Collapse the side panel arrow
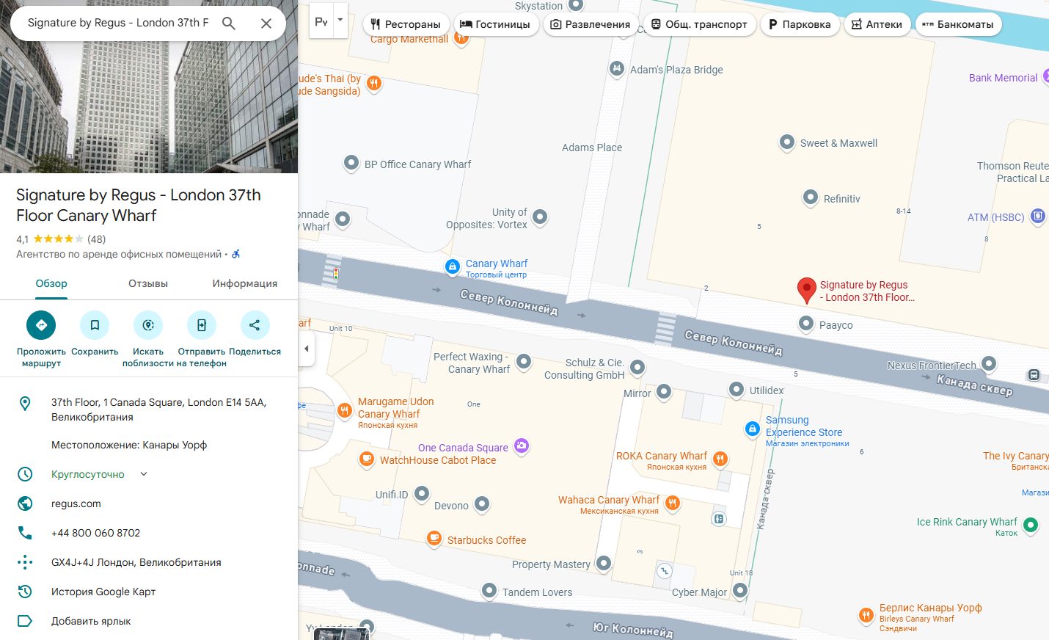Screen dimensions: 1049x640 point(307,349)
